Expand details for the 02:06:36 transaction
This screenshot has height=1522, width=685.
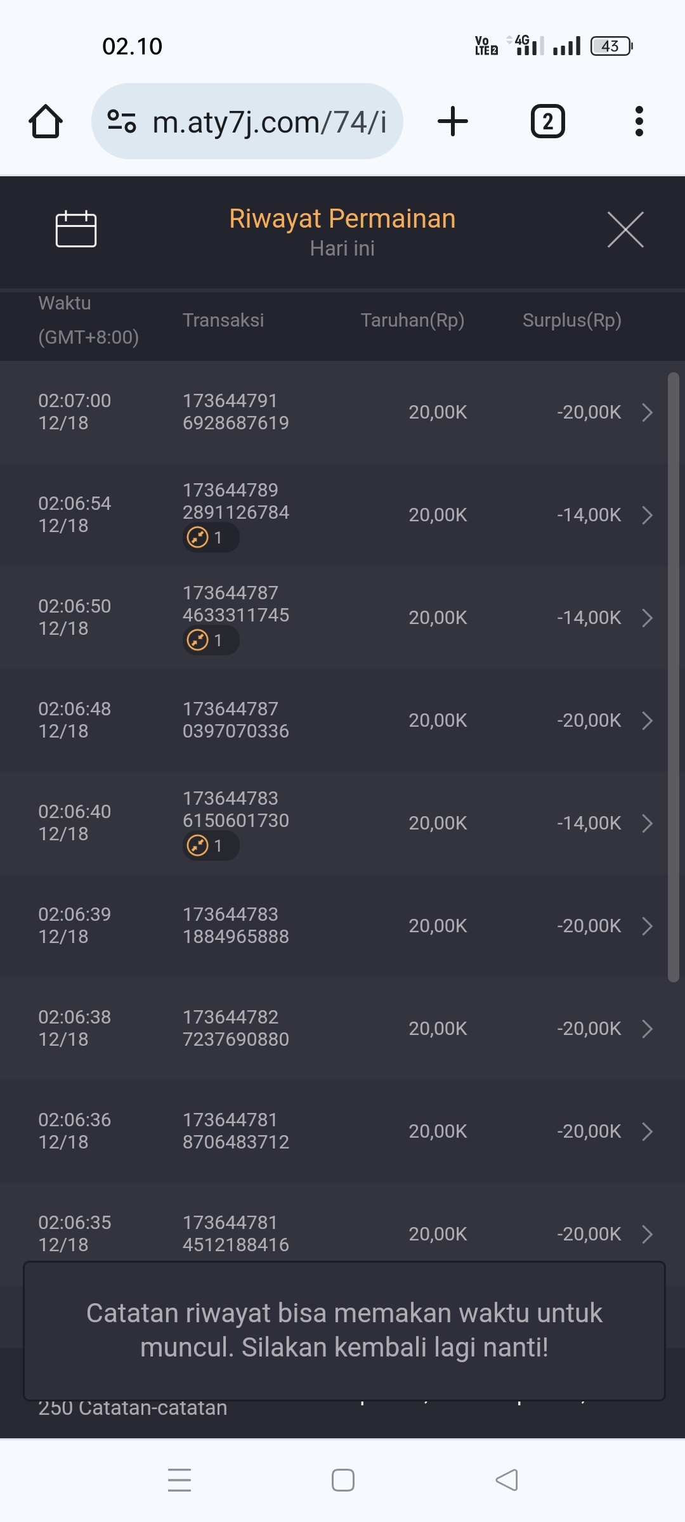[647, 1131]
